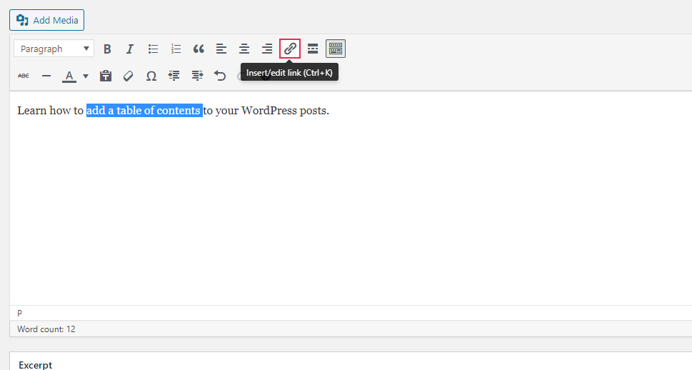The width and height of the screenshot is (692, 370).
Task: Click the 'p' element path indicator
Action: (x=19, y=313)
